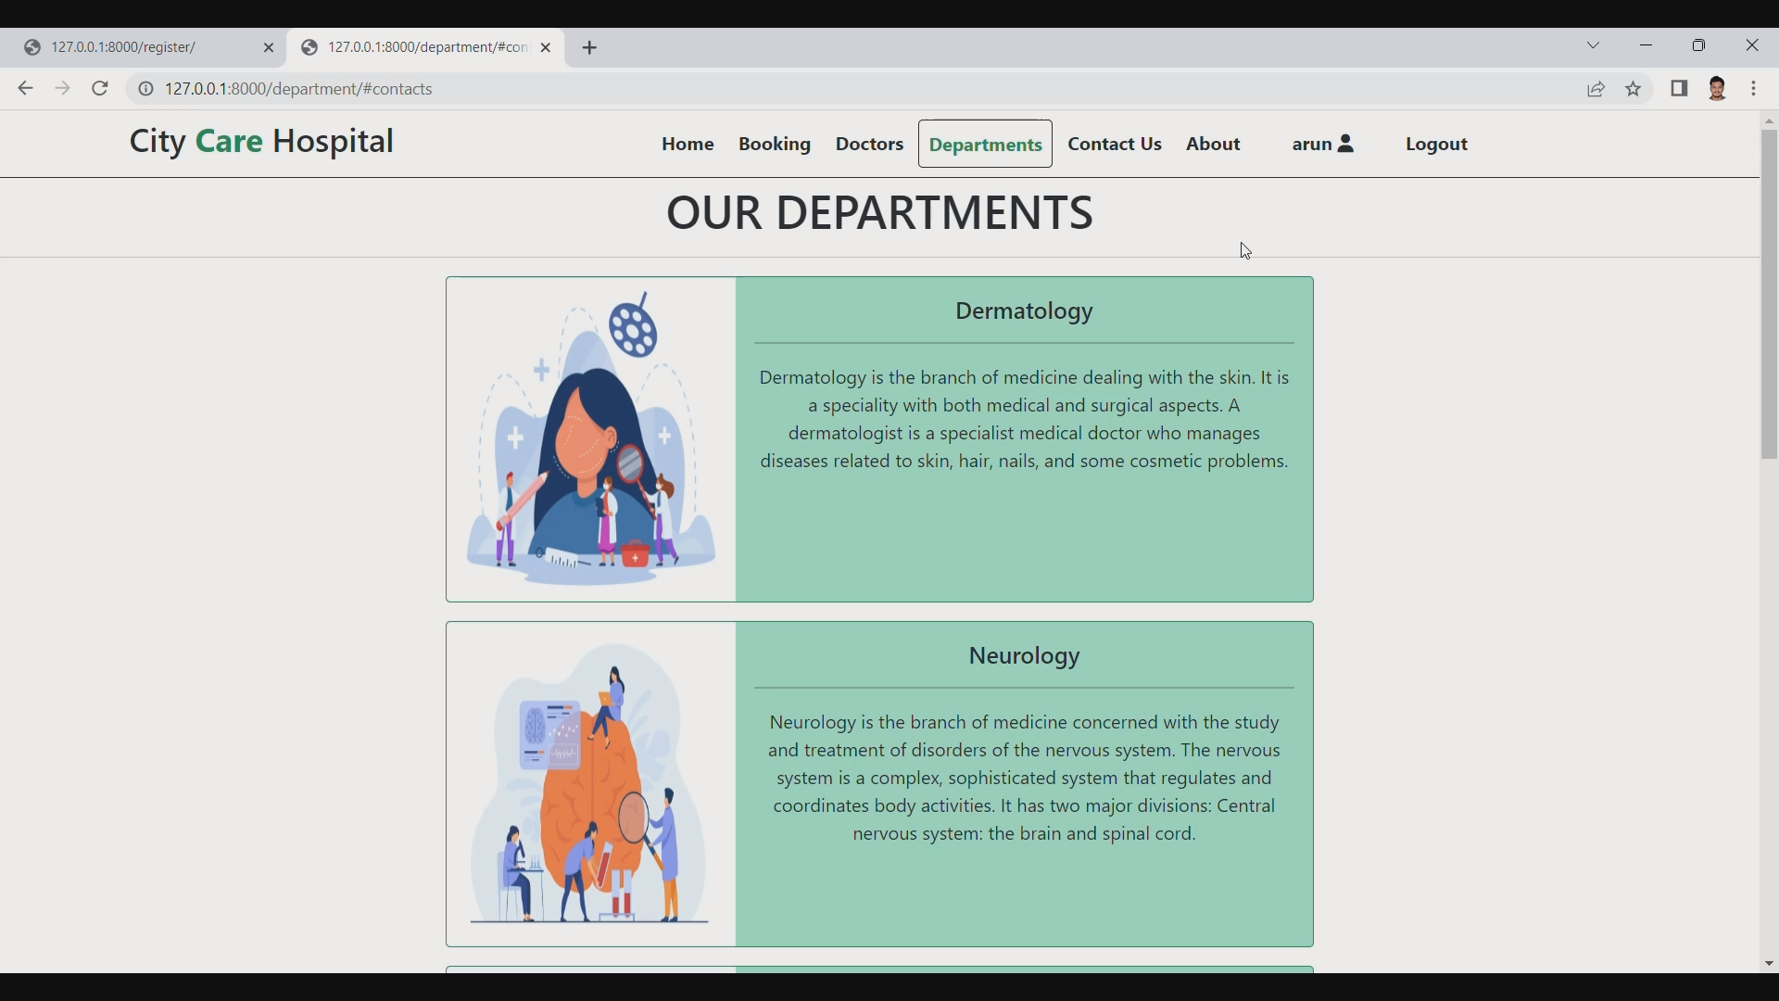Open a new browser tab

point(591,47)
